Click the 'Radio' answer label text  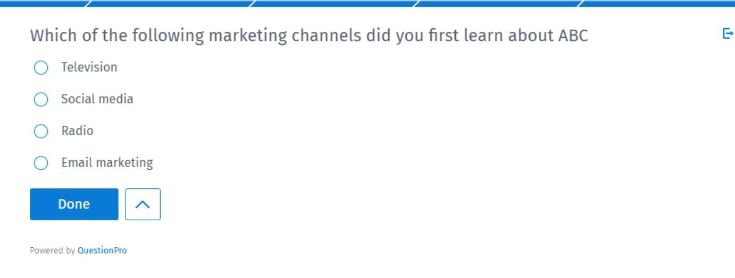(77, 131)
